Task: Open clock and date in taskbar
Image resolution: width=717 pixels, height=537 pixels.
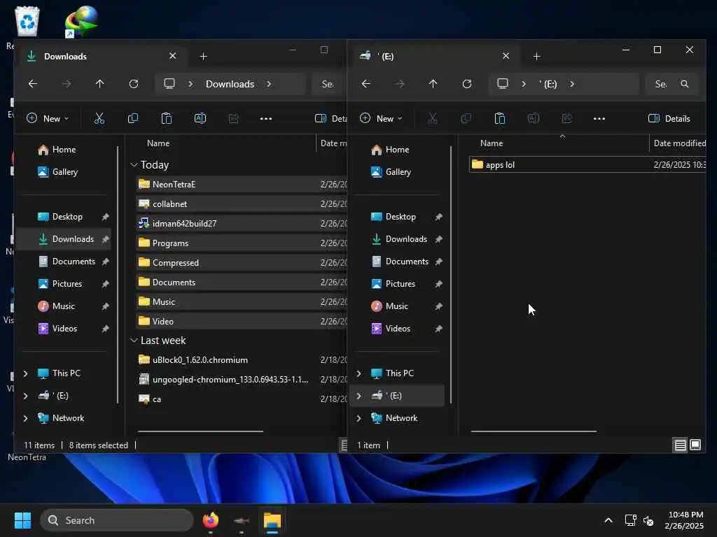Action: [685, 520]
